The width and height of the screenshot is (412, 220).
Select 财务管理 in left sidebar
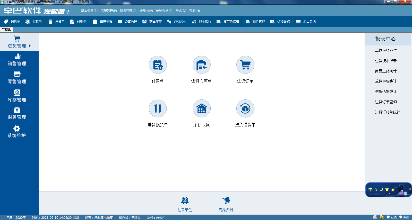pyautogui.click(x=17, y=114)
